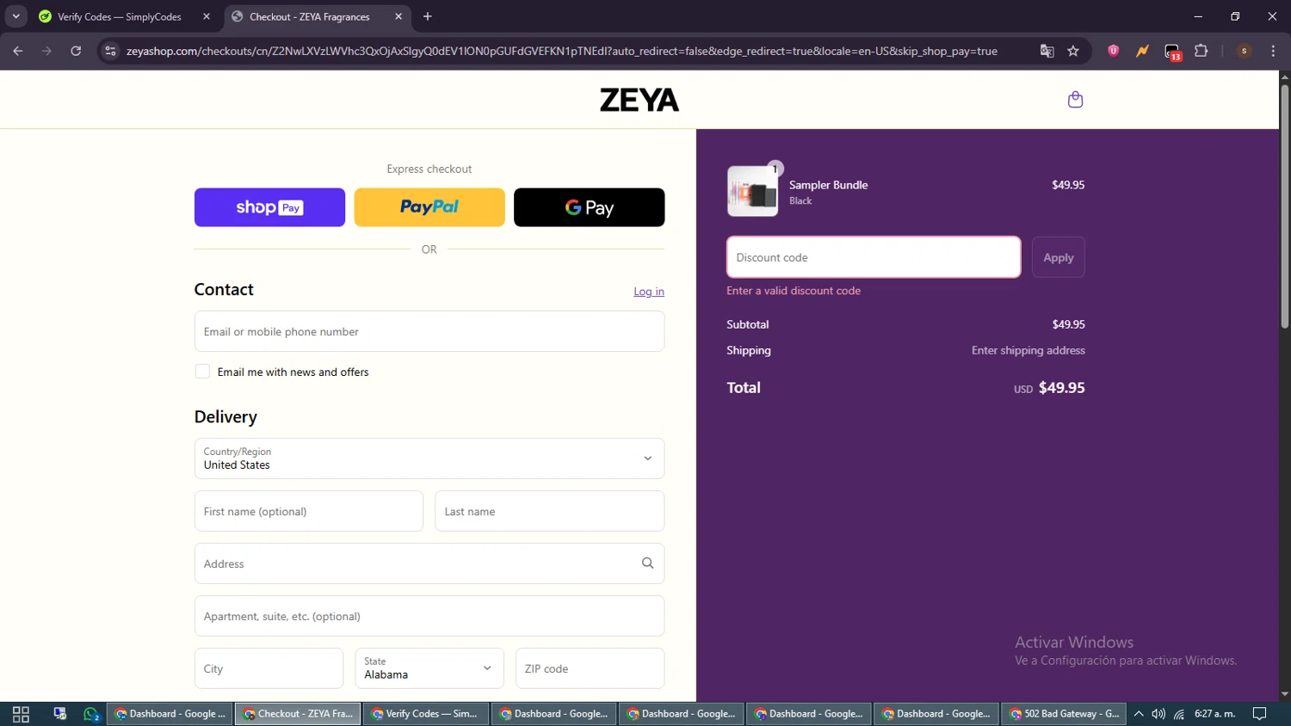
Task: Focus the Last name field
Action: tap(549, 511)
